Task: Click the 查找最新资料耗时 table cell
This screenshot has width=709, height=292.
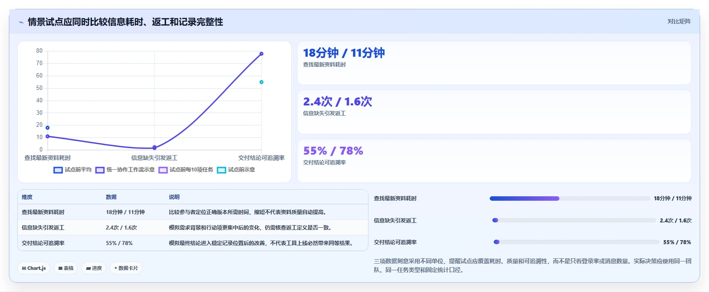Action: (x=43, y=212)
